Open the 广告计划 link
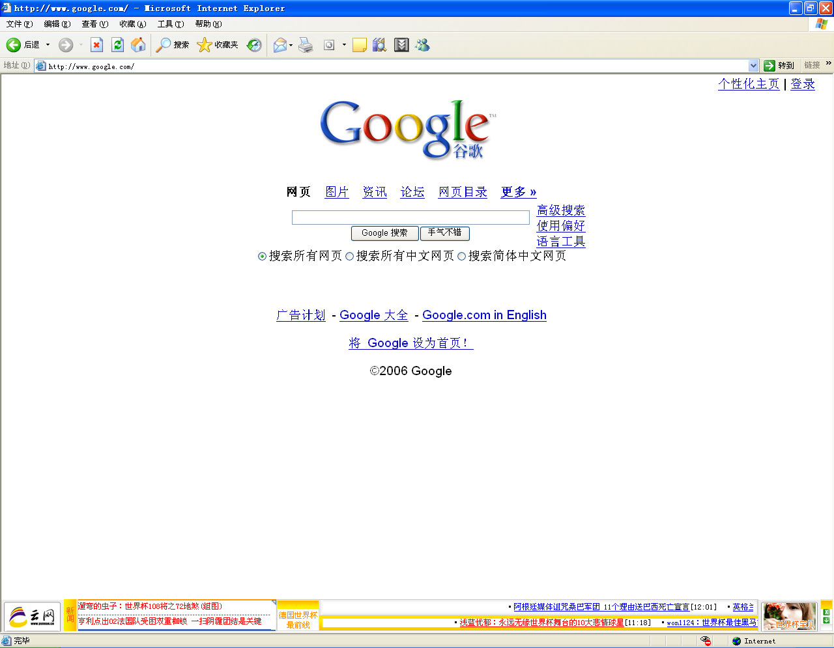This screenshot has height=648, width=834. [301, 315]
